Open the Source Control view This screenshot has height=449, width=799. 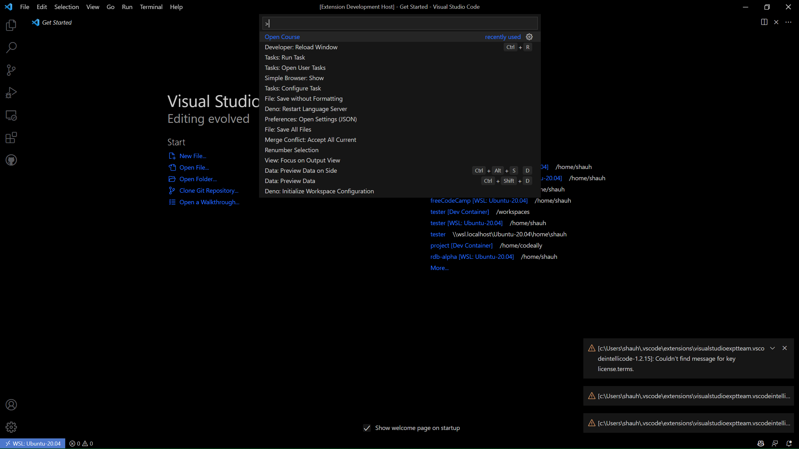tap(11, 70)
